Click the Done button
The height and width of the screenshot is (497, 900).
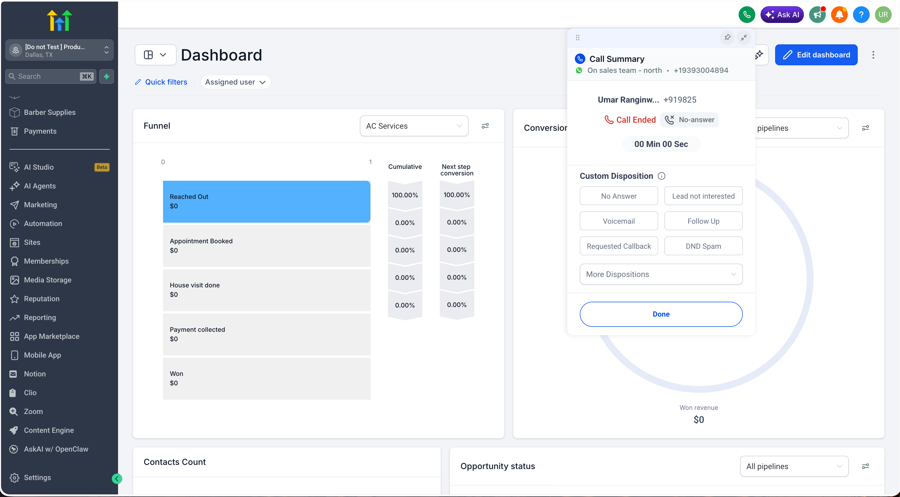coord(661,314)
